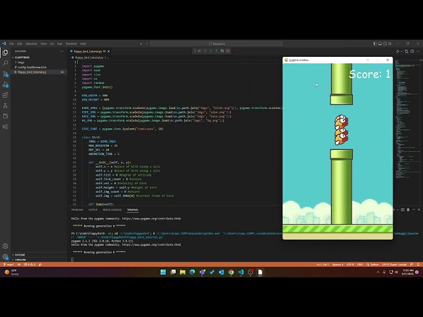Open the Terminal menu

(x=71, y=44)
